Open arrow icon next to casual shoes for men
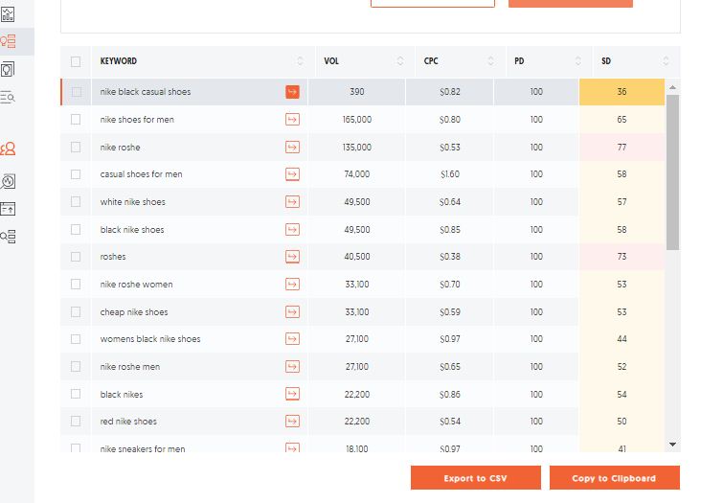The image size is (701, 503). [292, 174]
